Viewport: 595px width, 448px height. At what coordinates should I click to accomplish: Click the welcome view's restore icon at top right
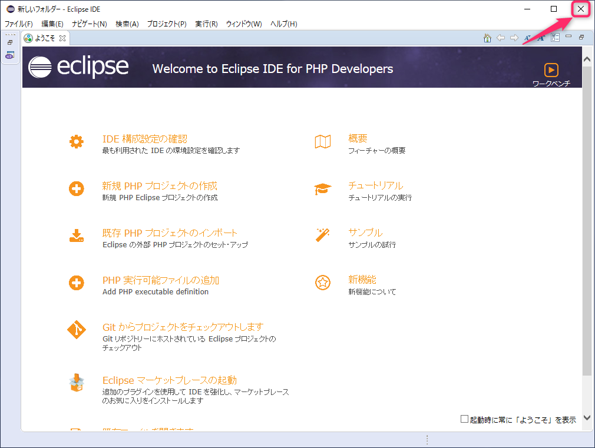coord(581,37)
